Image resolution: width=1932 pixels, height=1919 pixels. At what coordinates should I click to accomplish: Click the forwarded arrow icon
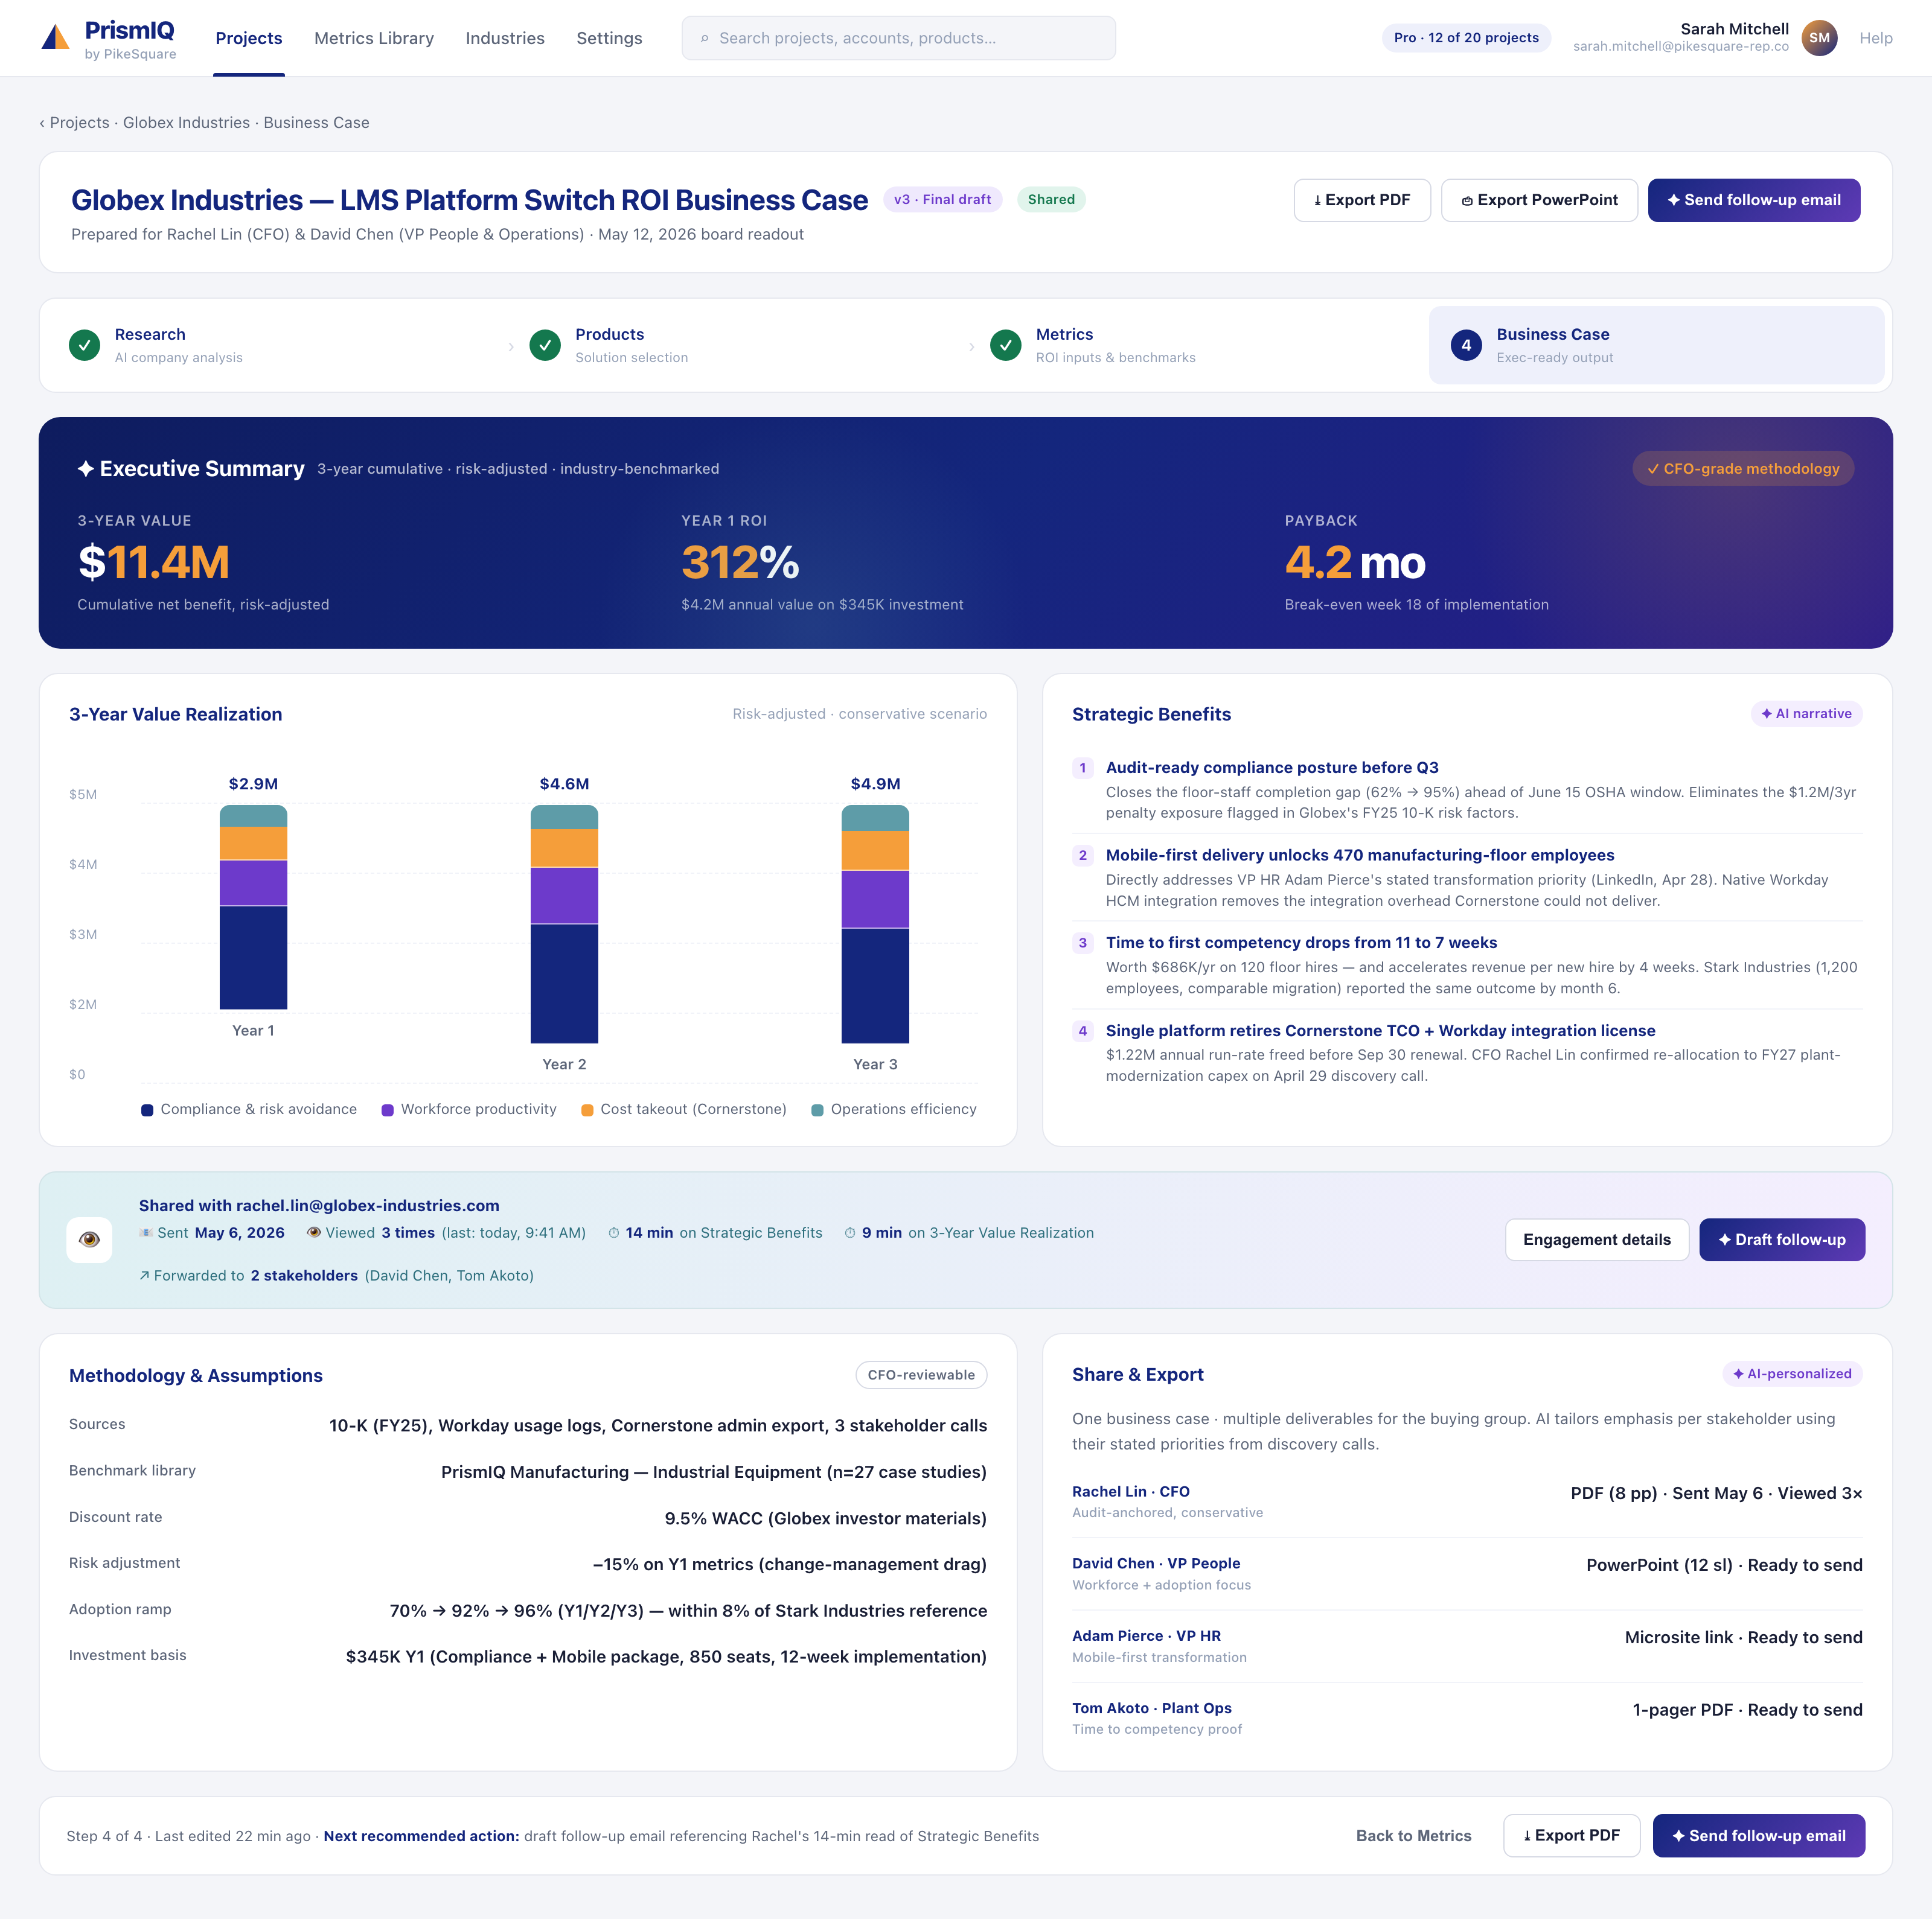click(144, 1275)
